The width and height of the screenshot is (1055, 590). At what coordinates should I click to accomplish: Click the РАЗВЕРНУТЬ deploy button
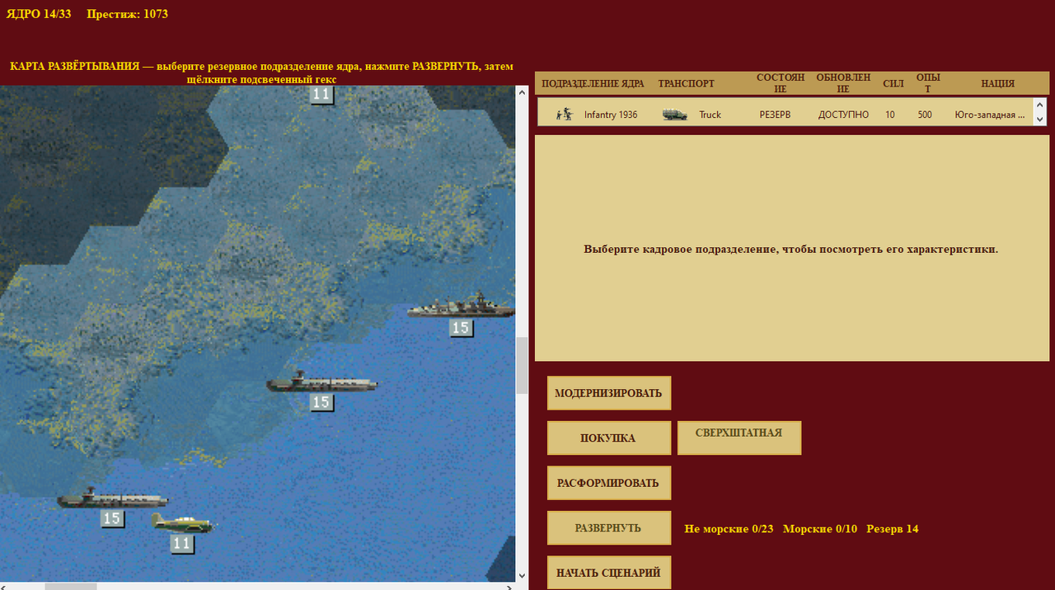tap(609, 528)
